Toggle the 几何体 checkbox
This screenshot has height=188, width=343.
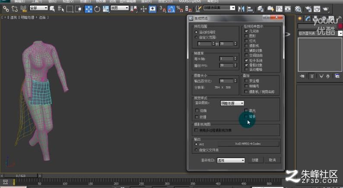pos(246,31)
